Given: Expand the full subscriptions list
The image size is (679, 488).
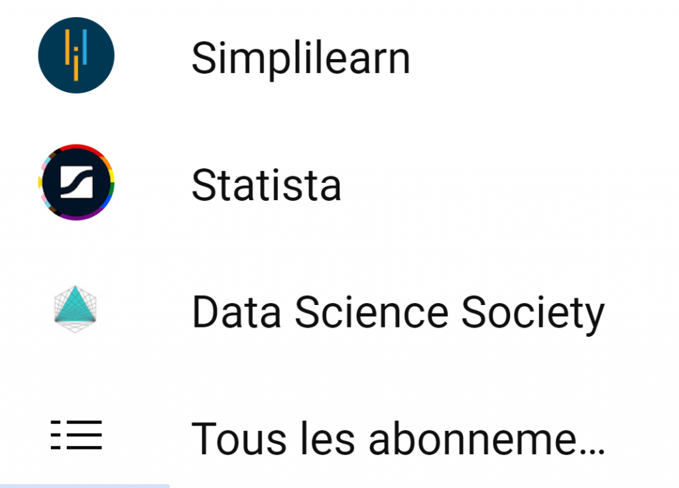Looking at the screenshot, I should [x=398, y=438].
